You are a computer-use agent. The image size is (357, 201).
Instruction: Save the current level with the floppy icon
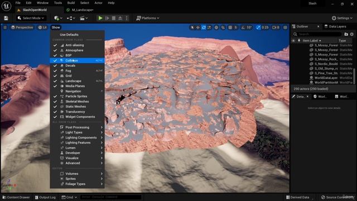pyautogui.click(x=6, y=18)
